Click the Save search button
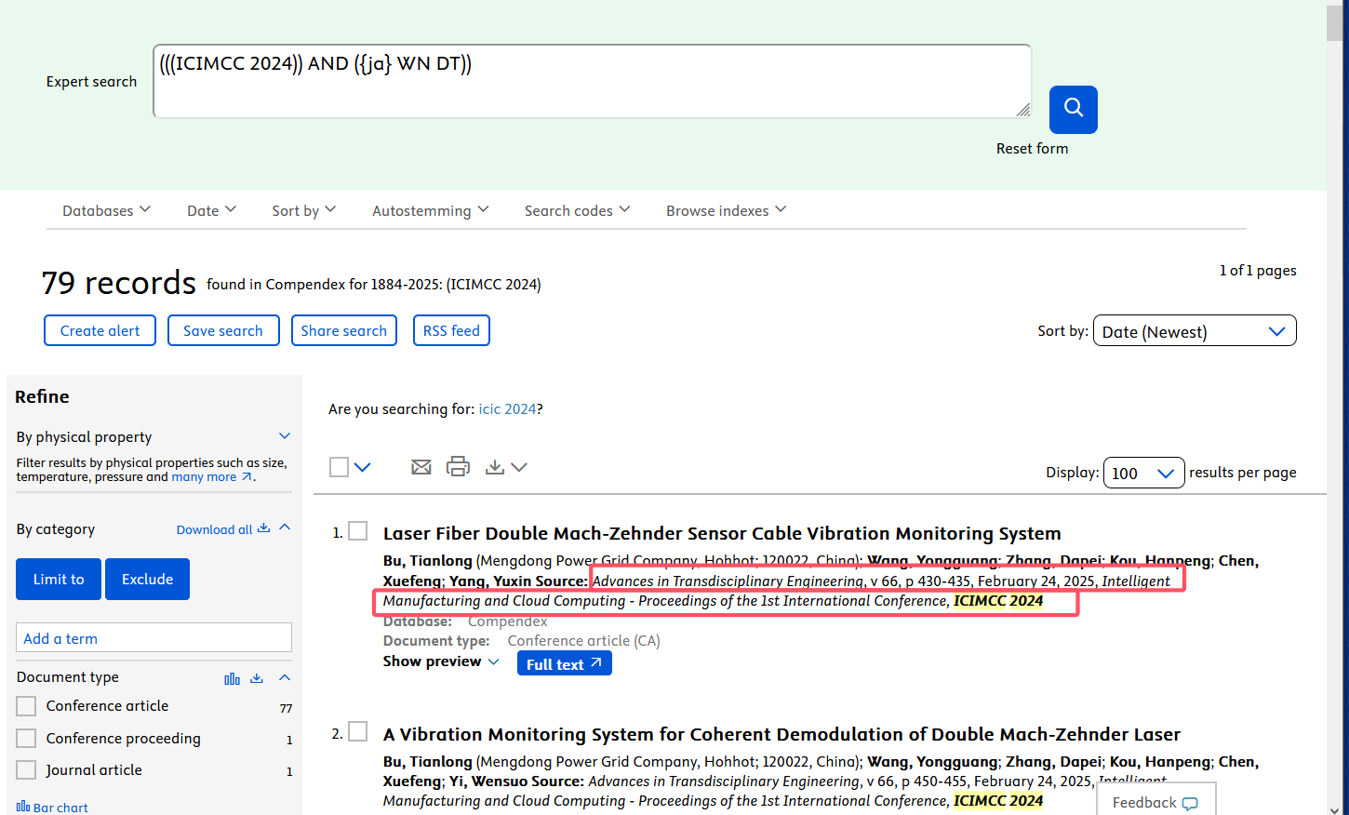Viewport: 1349px width, 815px height. 223,330
